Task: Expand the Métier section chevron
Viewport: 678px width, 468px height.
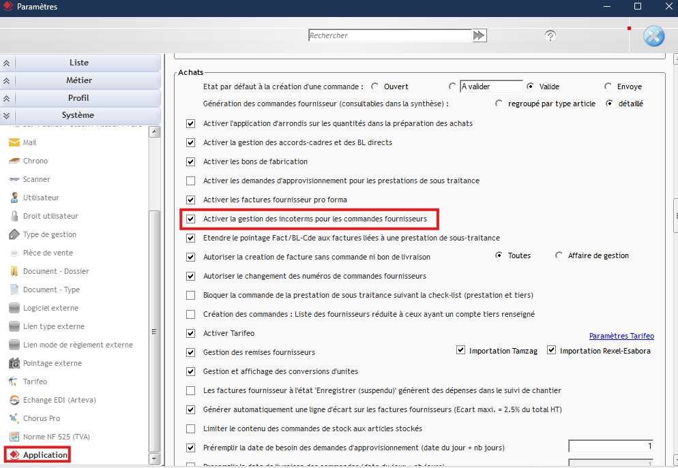Action: [7, 80]
